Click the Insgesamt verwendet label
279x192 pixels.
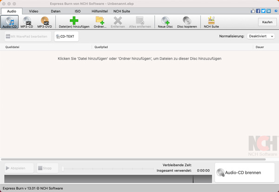[174, 171]
